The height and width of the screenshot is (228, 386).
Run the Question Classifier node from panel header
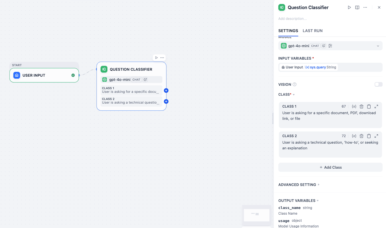click(x=349, y=7)
